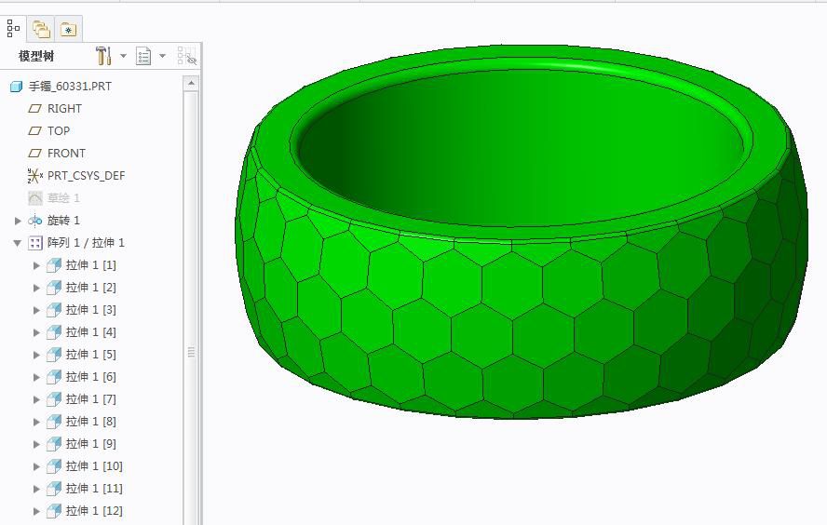Select the 拉伸 1 [1] extrude icon
Viewport: 827px width, 525px height.
[x=54, y=265]
